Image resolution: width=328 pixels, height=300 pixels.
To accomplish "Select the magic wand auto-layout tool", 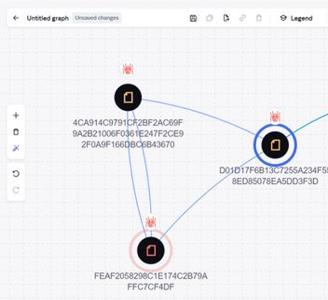I will pos(16,148).
